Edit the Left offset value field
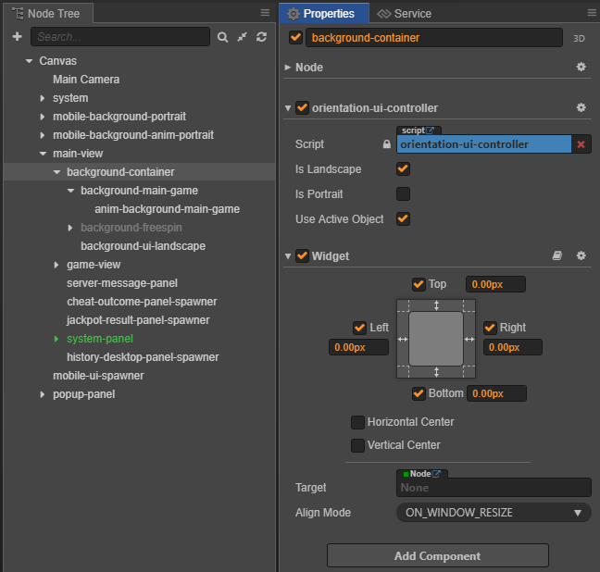This screenshot has width=600, height=572. tap(358, 347)
